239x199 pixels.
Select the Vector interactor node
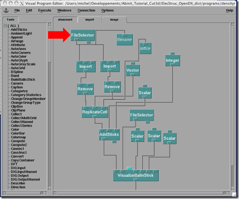133,70
